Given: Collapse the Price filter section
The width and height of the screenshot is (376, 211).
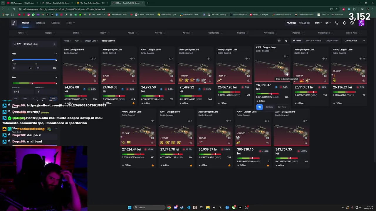Looking at the screenshot, I should coord(56,54).
